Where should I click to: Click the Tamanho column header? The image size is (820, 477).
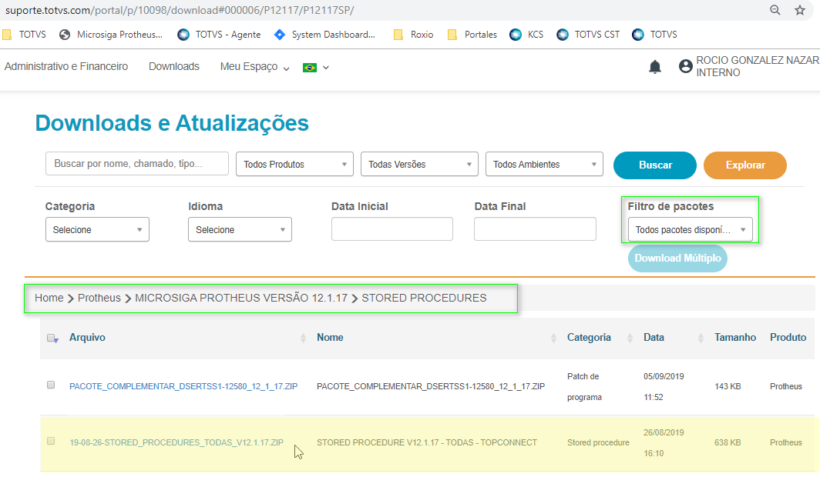pos(735,338)
